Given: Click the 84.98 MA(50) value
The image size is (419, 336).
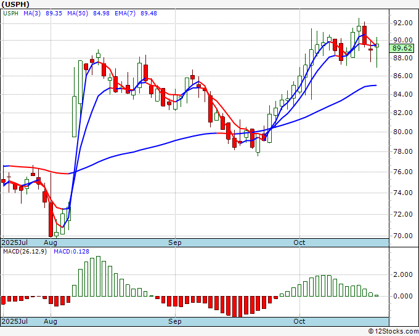Looking at the screenshot, I should [x=101, y=14].
